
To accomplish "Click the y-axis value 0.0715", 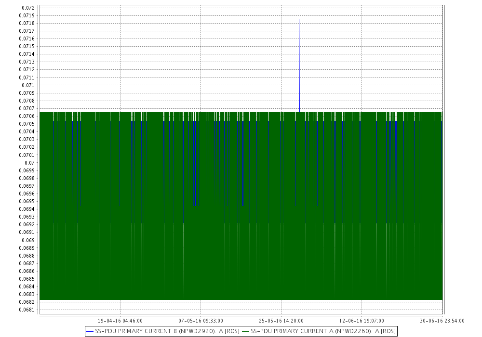I will pyautogui.click(x=27, y=46).
